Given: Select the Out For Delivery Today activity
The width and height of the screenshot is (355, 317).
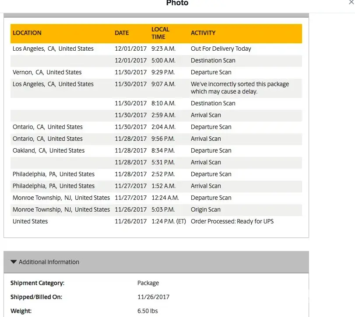Looking at the screenshot, I should [221, 49].
